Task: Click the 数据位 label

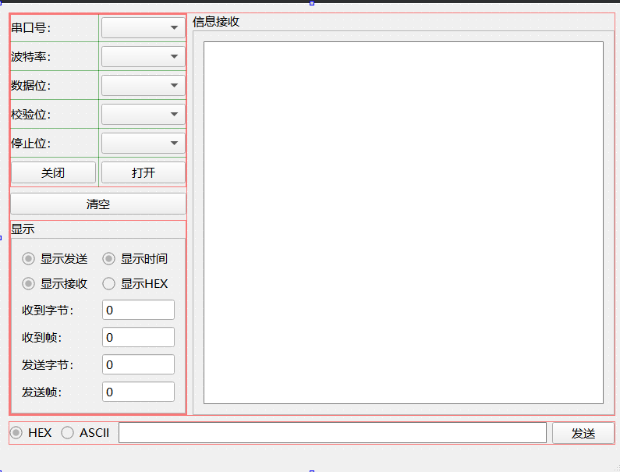Action: (x=31, y=86)
